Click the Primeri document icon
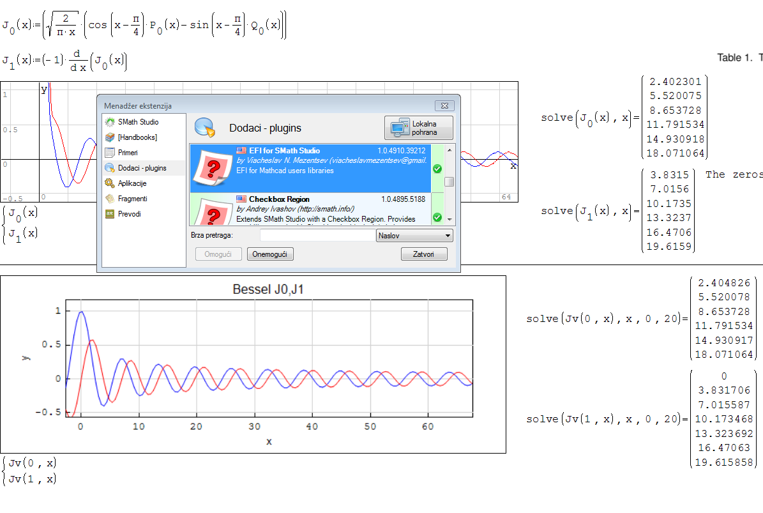 pos(110,153)
